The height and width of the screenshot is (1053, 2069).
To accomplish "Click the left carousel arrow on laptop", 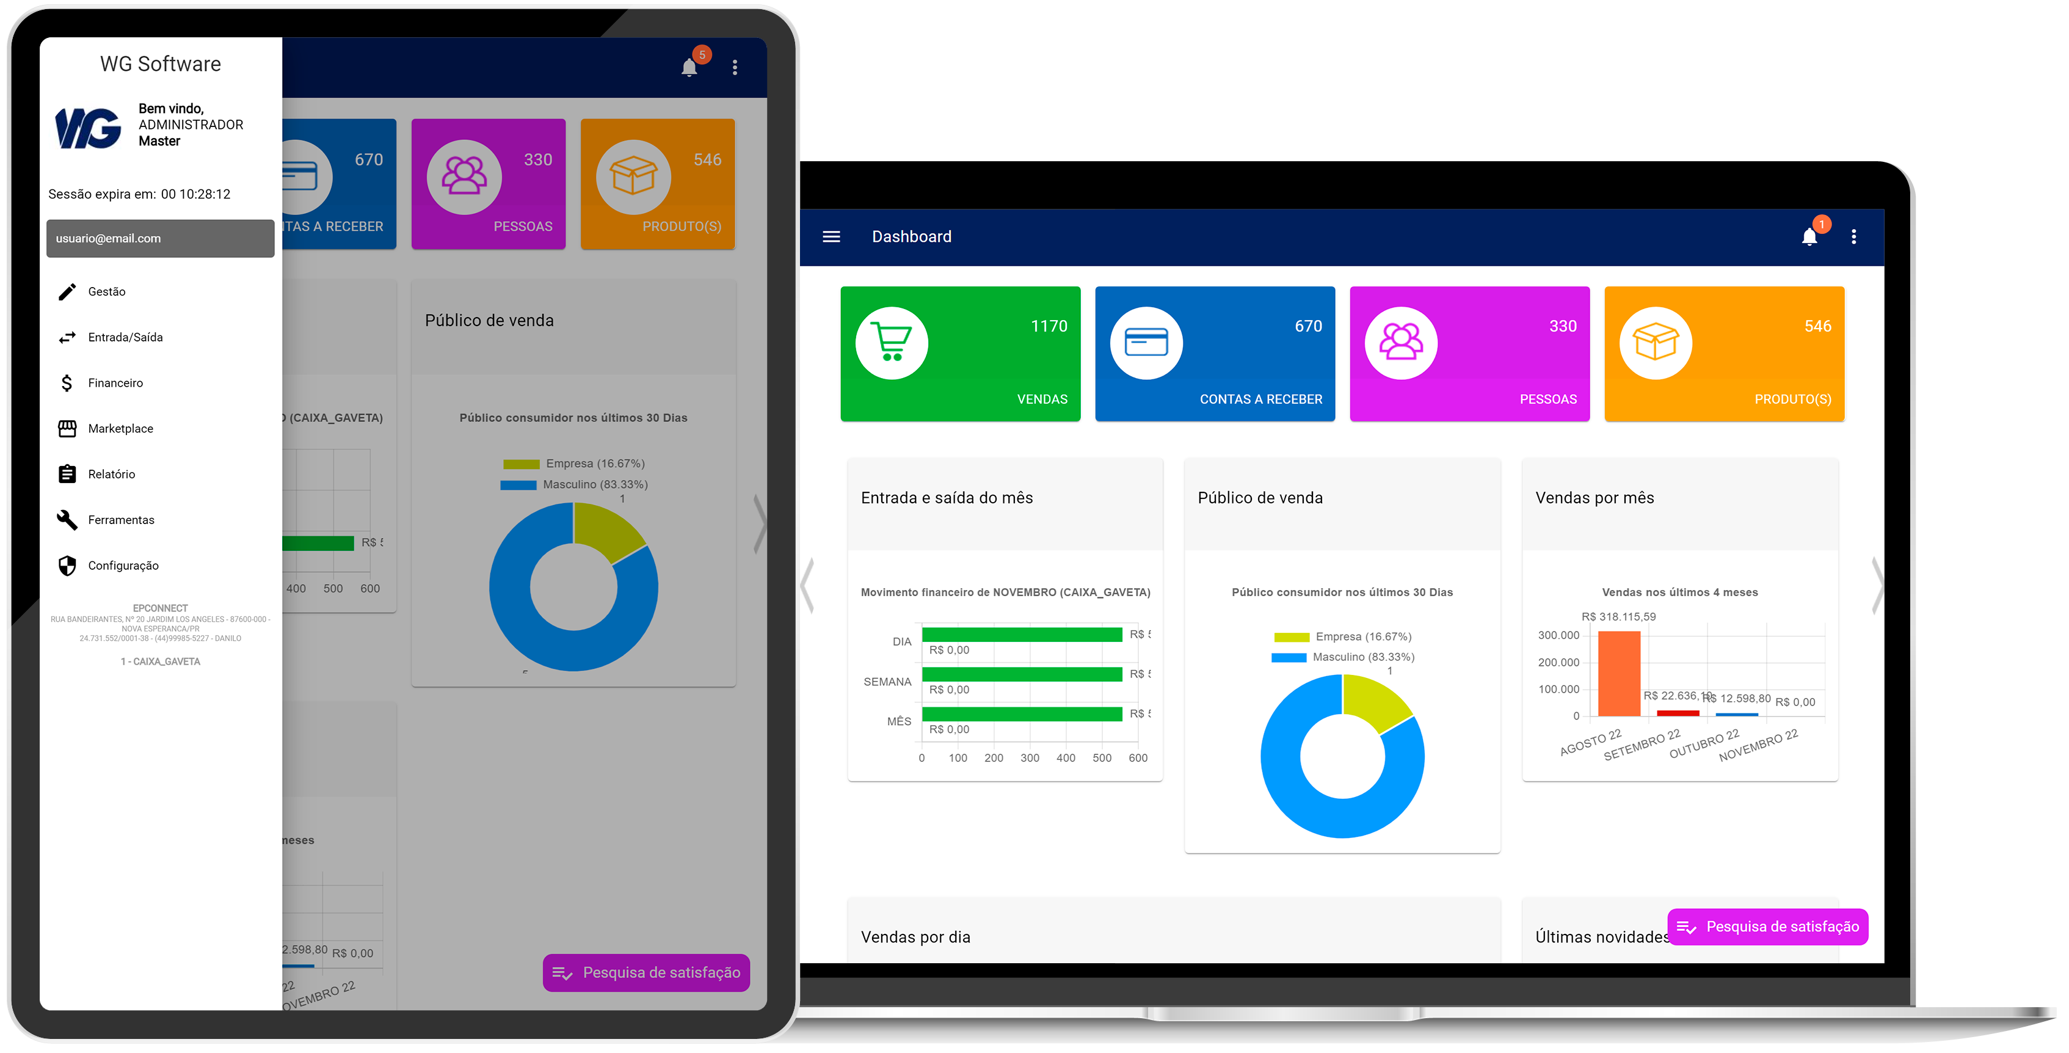I will [x=808, y=585].
